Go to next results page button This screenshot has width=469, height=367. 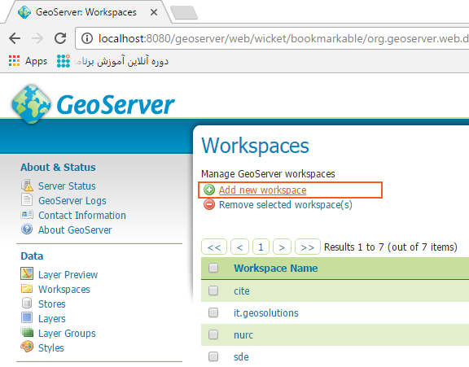[x=282, y=247]
